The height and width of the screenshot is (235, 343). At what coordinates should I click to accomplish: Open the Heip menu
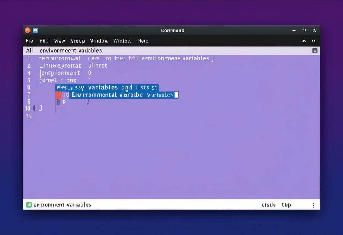(143, 41)
